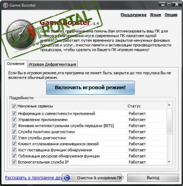Click the Game Booster title bar icon
Viewport: 183px width, 186px height.
coord(6,5)
